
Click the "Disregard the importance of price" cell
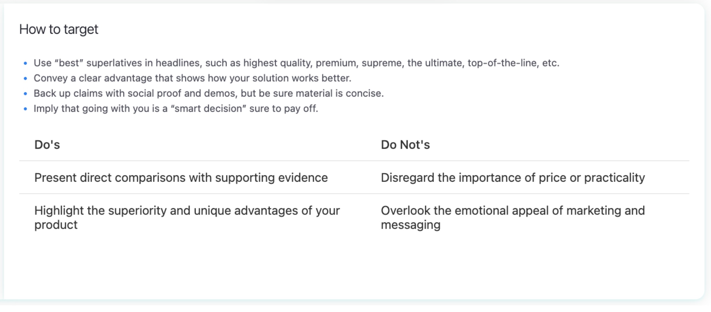pos(512,178)
